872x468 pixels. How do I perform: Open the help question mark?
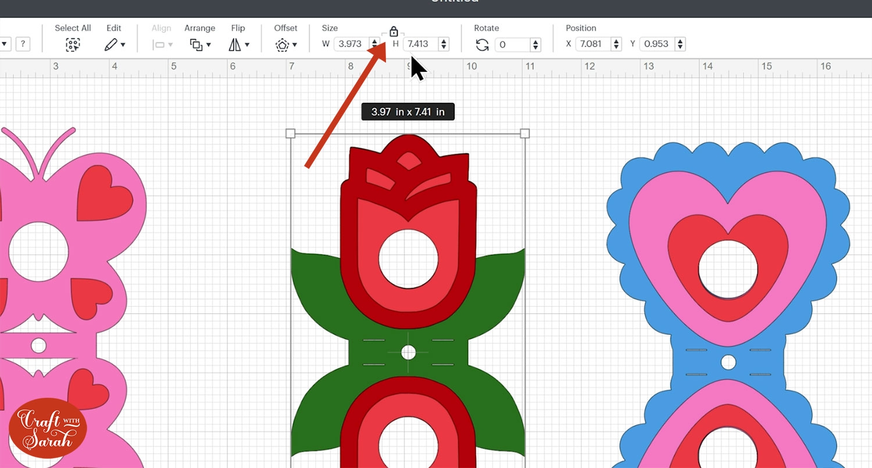[23, 43]
